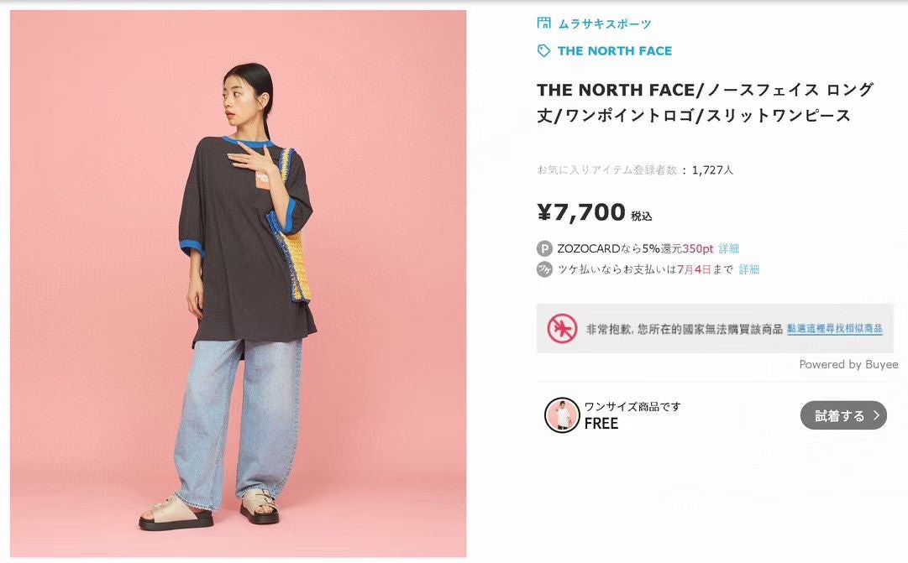Screen dimensions: 908x563
Task: Click the 350pt points text
Action: point(698,249)
